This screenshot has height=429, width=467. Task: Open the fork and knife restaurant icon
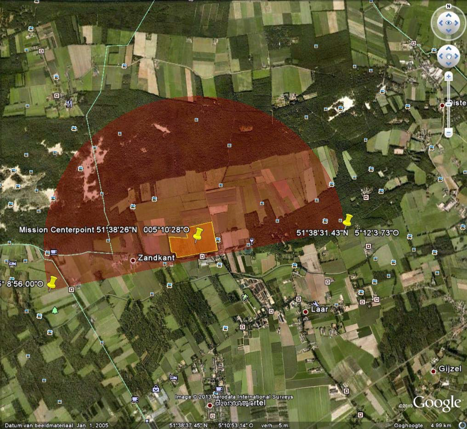click(x=69, y=103)
